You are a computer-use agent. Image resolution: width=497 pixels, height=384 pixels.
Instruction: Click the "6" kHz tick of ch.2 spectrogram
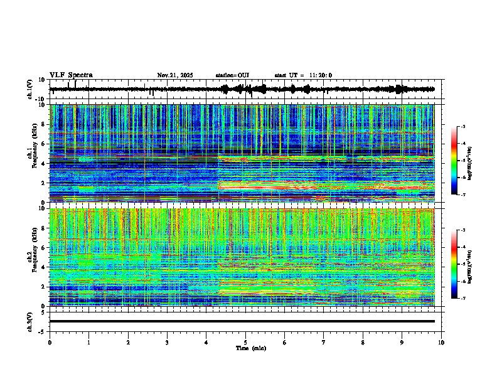pos(44,248)
